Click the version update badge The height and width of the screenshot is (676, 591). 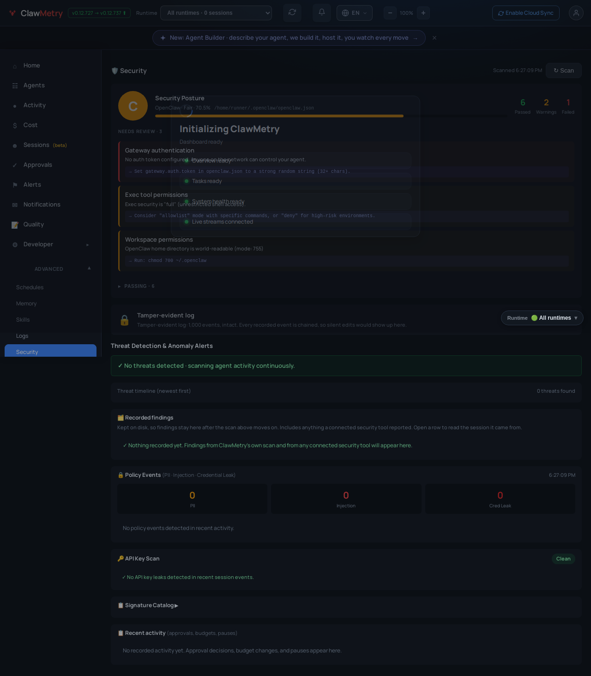coord(99,13)
